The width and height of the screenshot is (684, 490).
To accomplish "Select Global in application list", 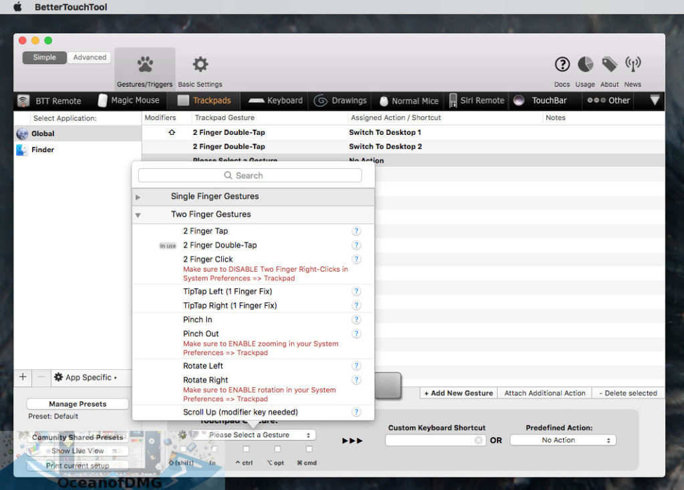I will coord(77,134).
